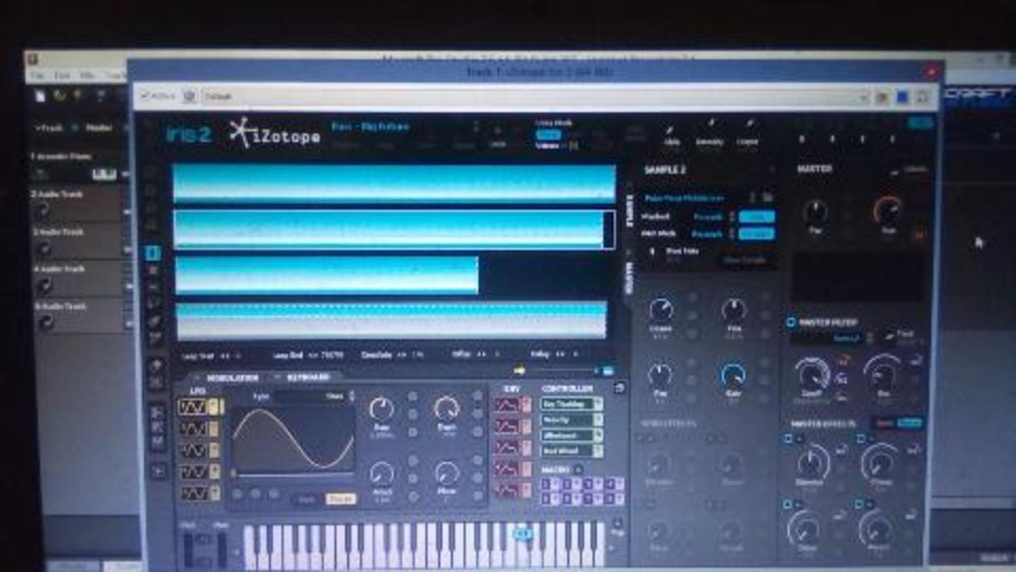The height and width of the screenshot is (572, 1016).
Task: Click the restore icon beside Controller heading
Action: (x=619, y=388)
